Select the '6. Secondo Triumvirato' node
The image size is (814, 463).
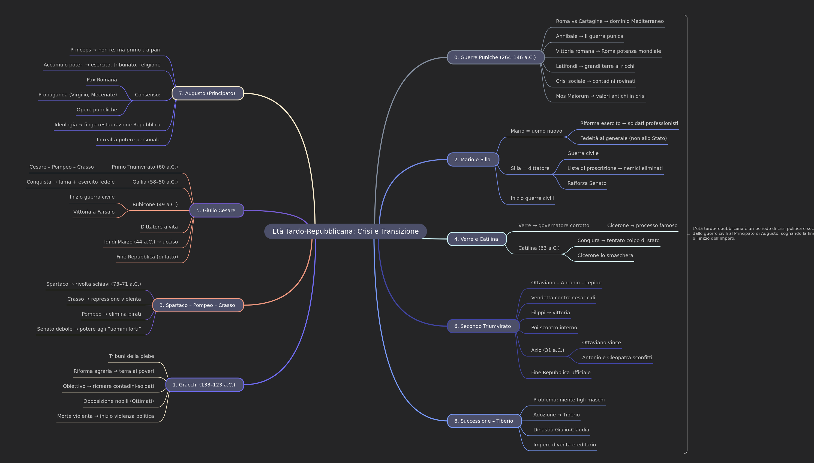click(483, 326)
